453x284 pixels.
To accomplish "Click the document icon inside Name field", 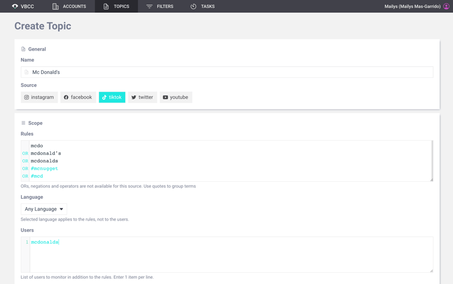I will pyautogui.click(x=27, y=72).
